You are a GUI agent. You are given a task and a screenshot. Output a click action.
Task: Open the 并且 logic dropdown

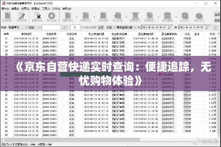click(110, 27)
